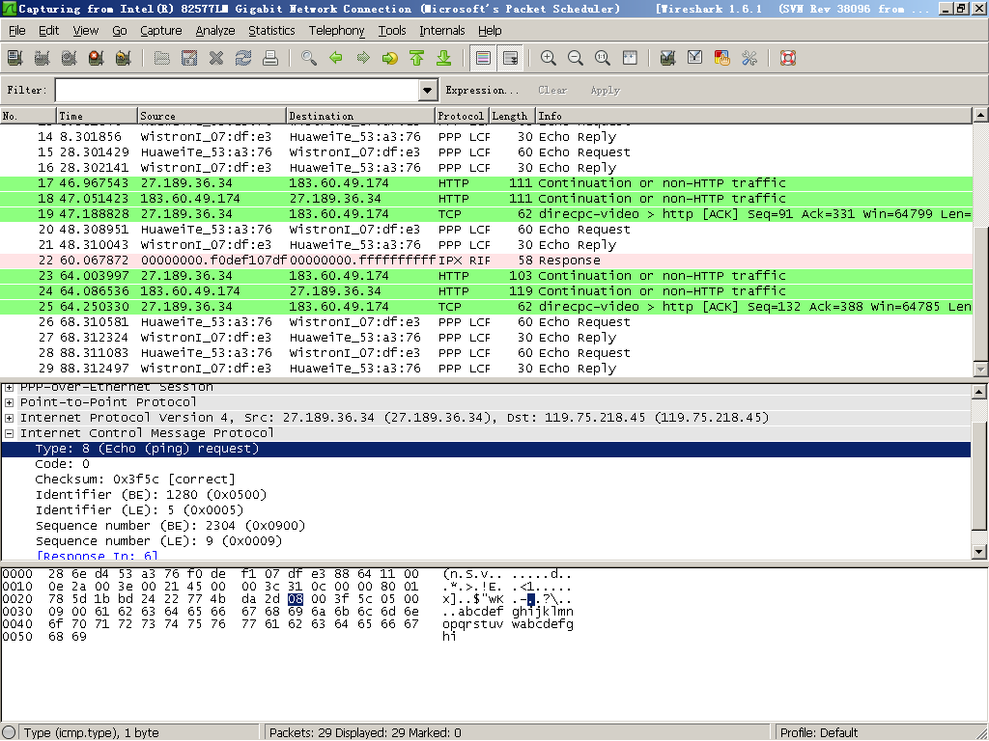Viewport: 989px width, 741px height.
Task: Open the Capture menu
Action: tap(161, 30)
